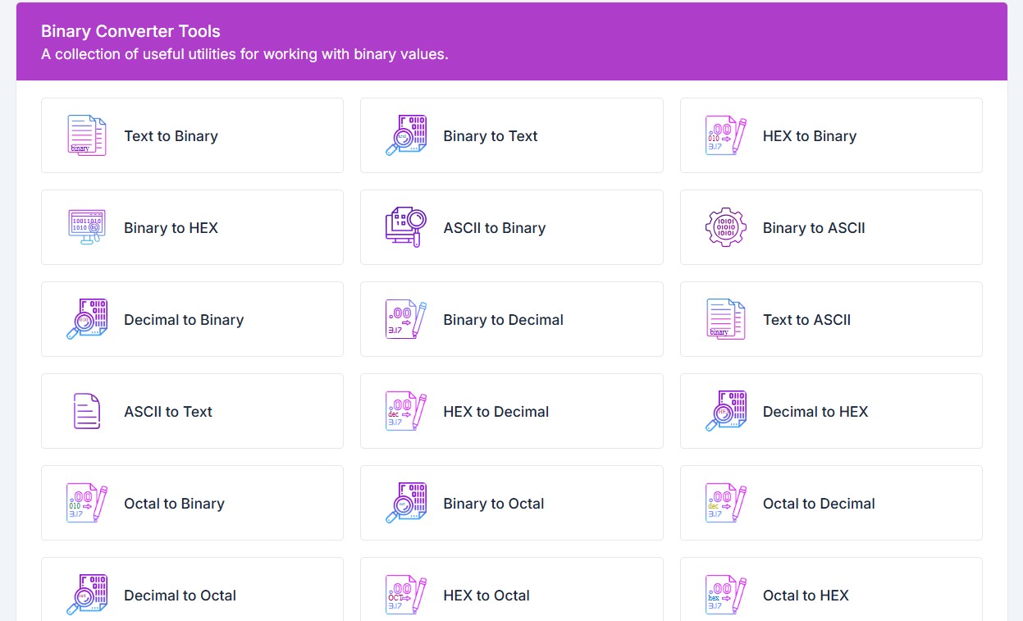Launch the Octal to HEX tool
1023x621 pixels.
[805, 596]
